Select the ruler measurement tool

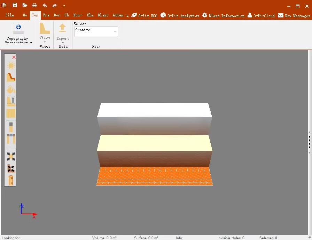11,180
